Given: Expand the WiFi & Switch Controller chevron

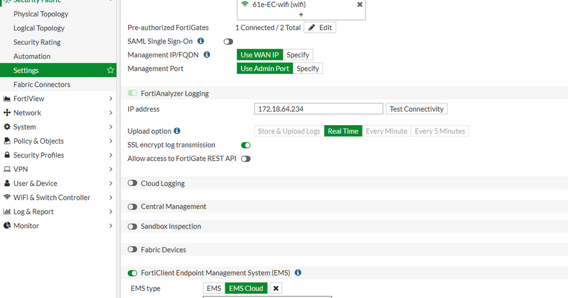Looking at the screenshot, I should [111, 197].
